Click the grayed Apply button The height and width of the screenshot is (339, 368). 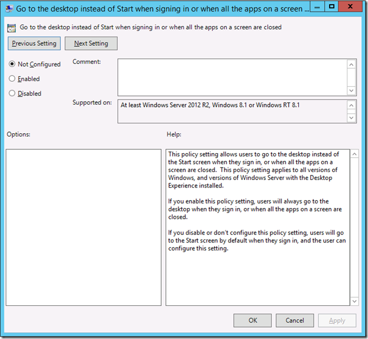(337, 321)
